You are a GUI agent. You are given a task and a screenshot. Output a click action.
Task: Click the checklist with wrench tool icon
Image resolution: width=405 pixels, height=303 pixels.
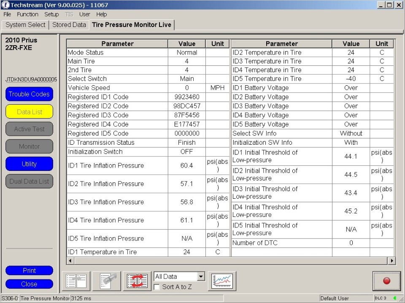tap(107, 281)
